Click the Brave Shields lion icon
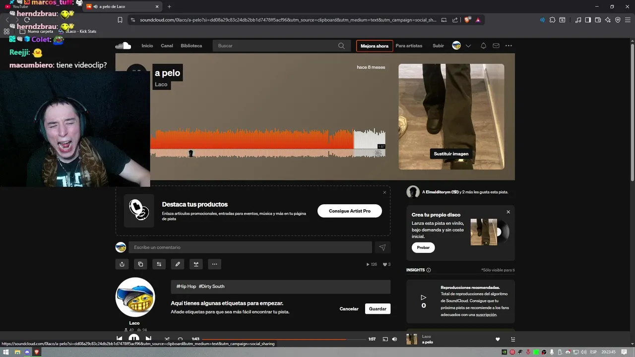The width and height of the screenshot is (635, 357). [467, 20]
